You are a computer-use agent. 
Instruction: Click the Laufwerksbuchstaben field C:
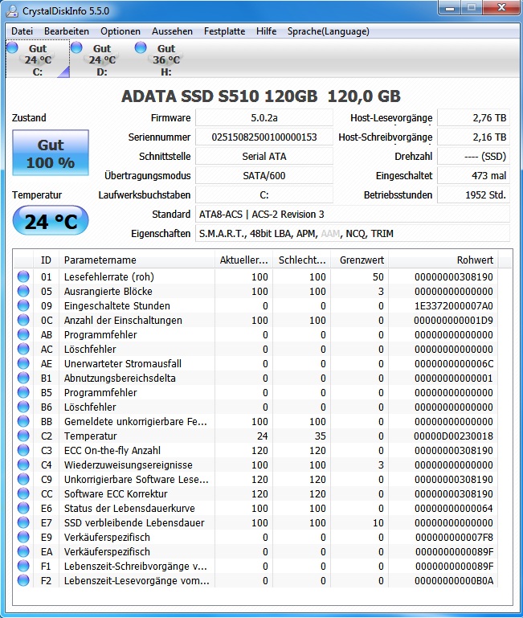tap(264, 194)
